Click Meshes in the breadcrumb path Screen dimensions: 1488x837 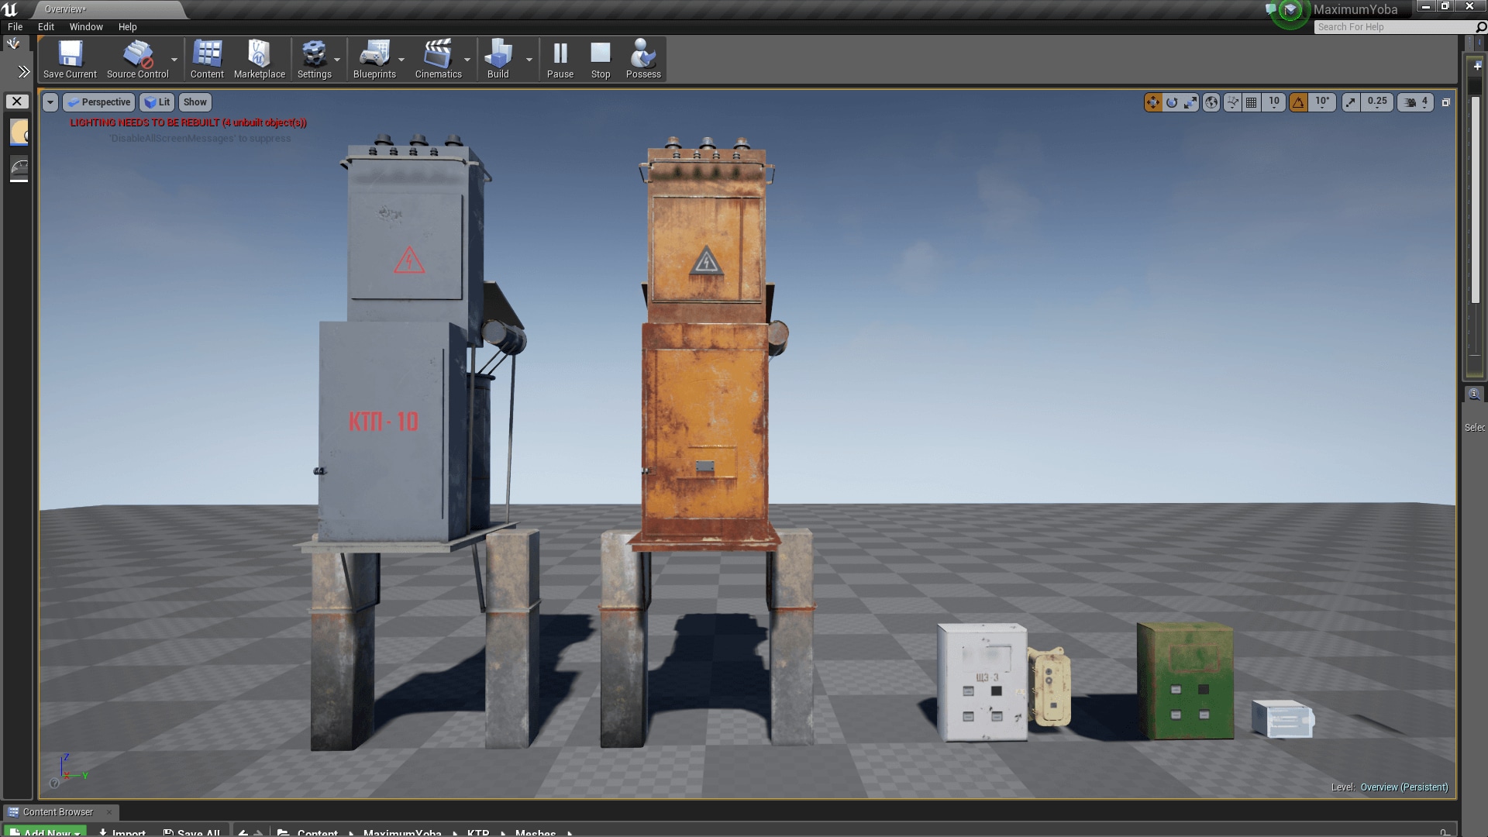[536, 832]
